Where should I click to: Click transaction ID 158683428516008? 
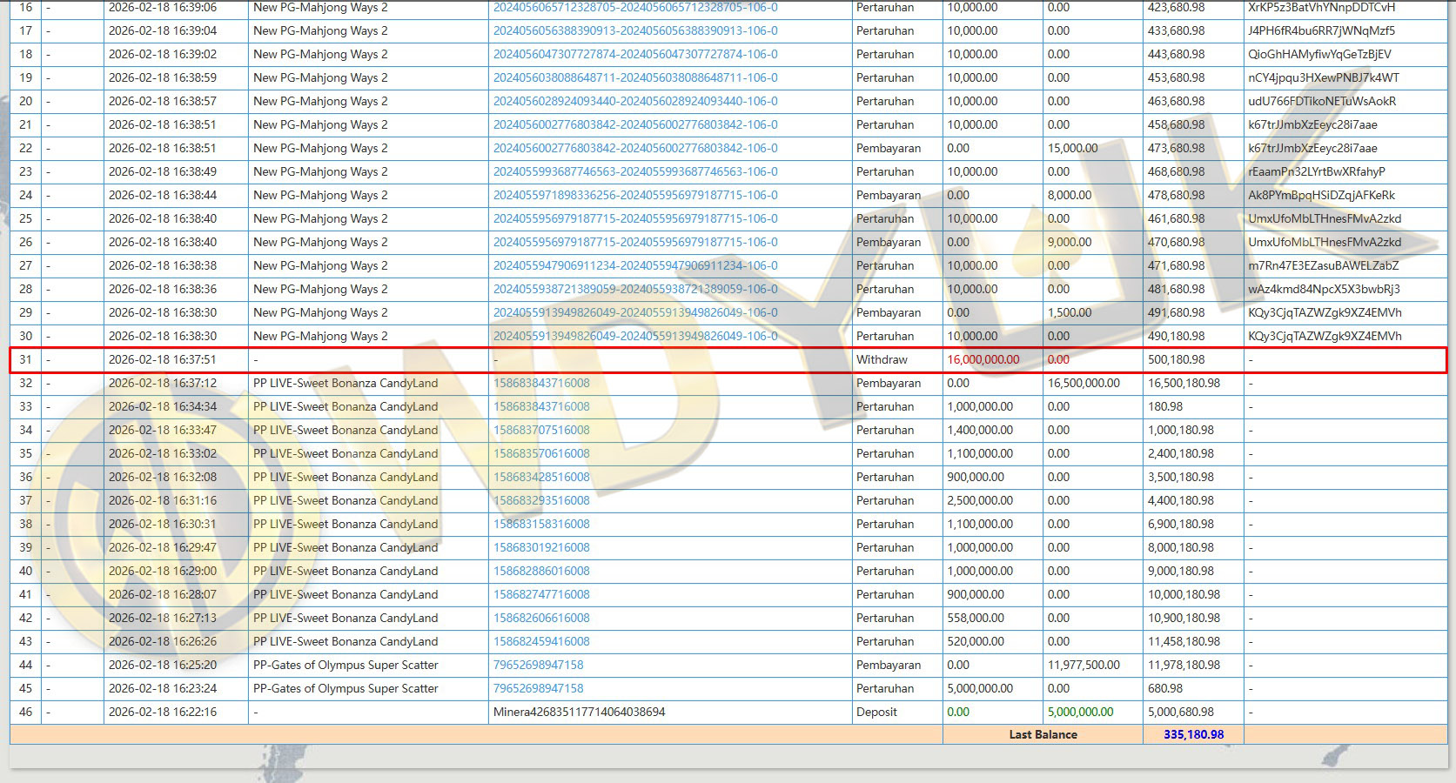[541, 477]
